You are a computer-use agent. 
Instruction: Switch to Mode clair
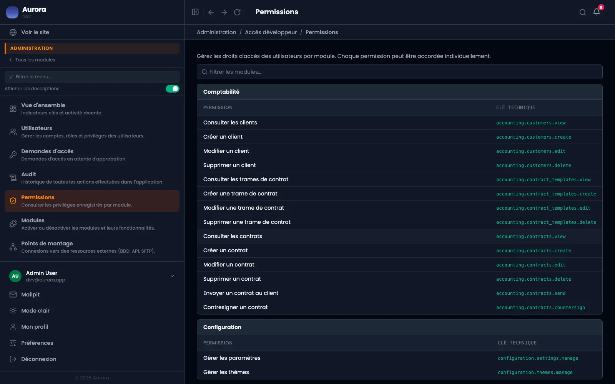pyautogui.click(x=92, y=311)
